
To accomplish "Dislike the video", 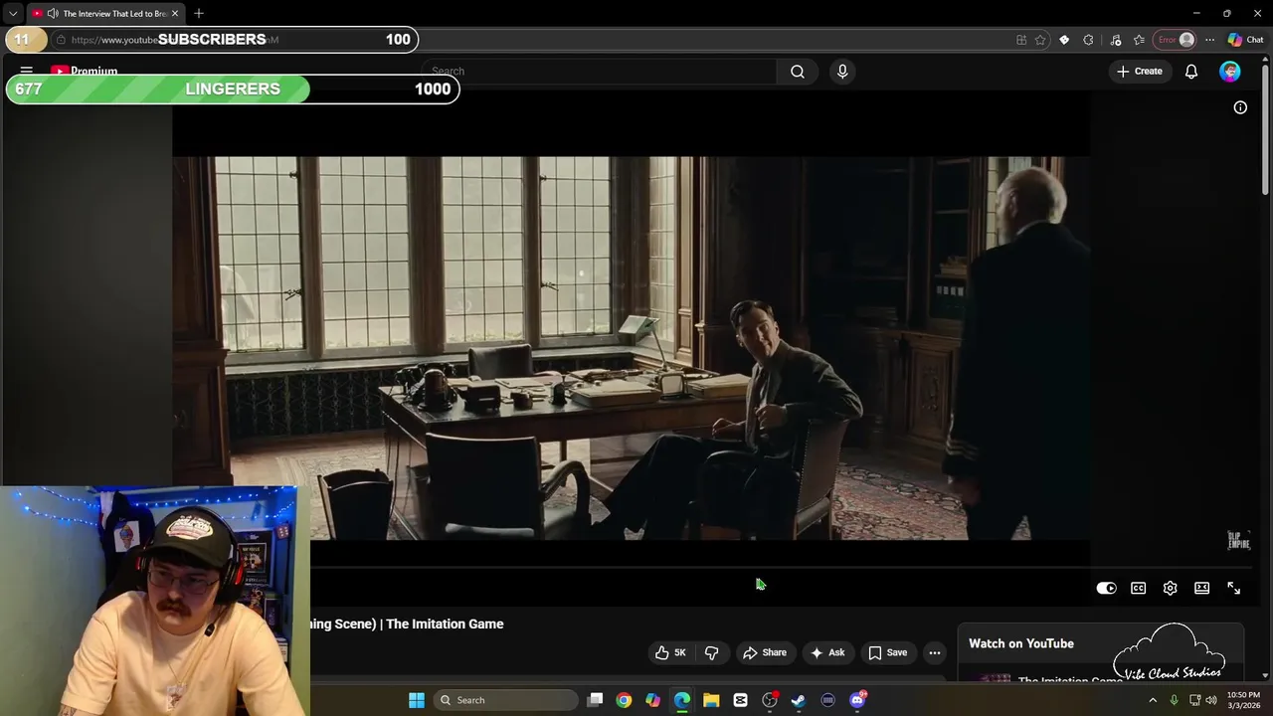I will [711, 652].
